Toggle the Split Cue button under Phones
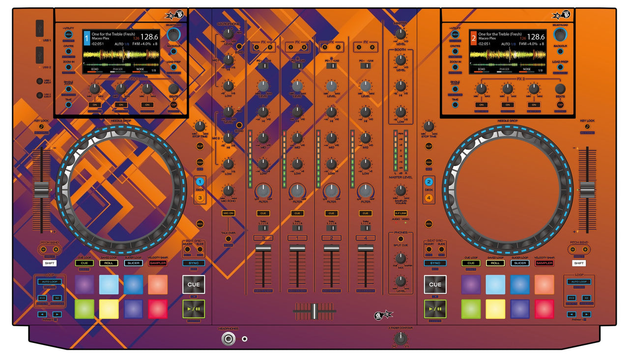The width and height of the screenshot is (629, 360). (400, 239)
